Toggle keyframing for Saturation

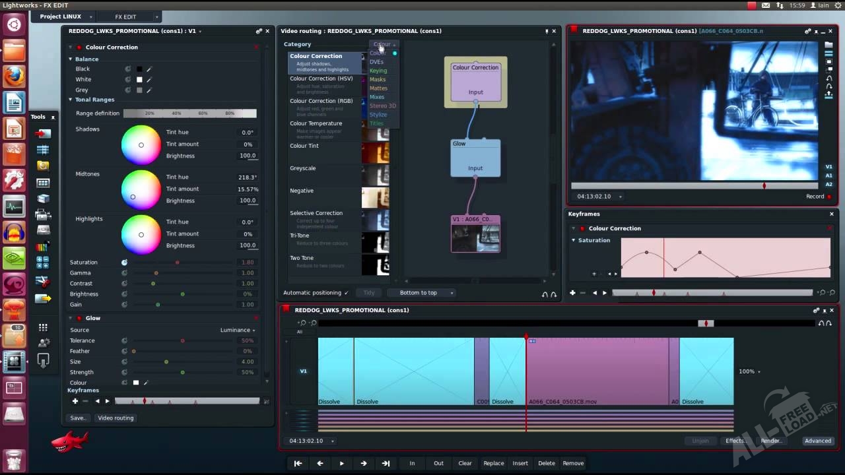point(124,263)
